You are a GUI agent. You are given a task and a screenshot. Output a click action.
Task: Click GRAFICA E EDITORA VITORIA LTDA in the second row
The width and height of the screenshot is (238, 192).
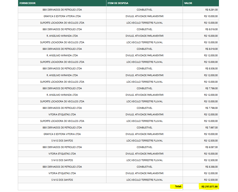coord(62,16)
